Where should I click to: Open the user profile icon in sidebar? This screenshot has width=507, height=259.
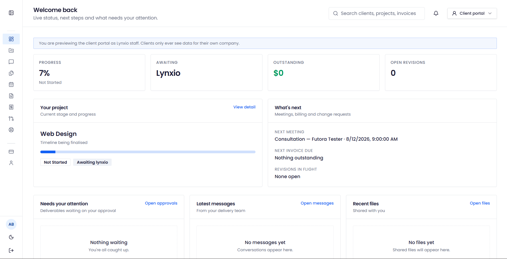click(x=11, y=163)
